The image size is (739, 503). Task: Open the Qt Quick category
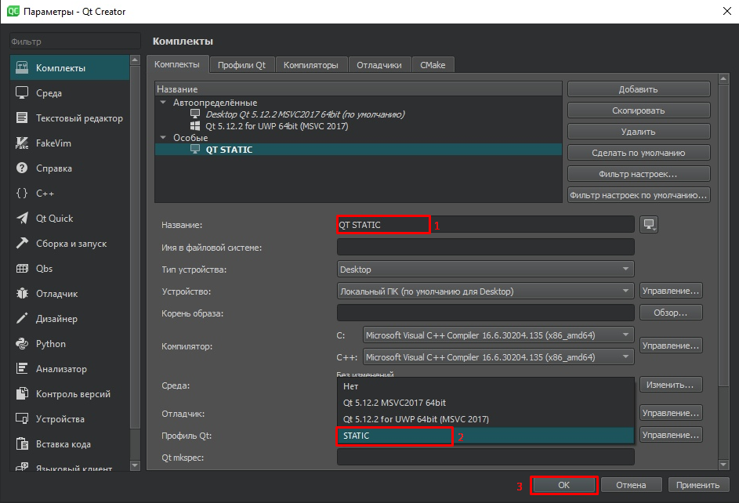point(70,218)
